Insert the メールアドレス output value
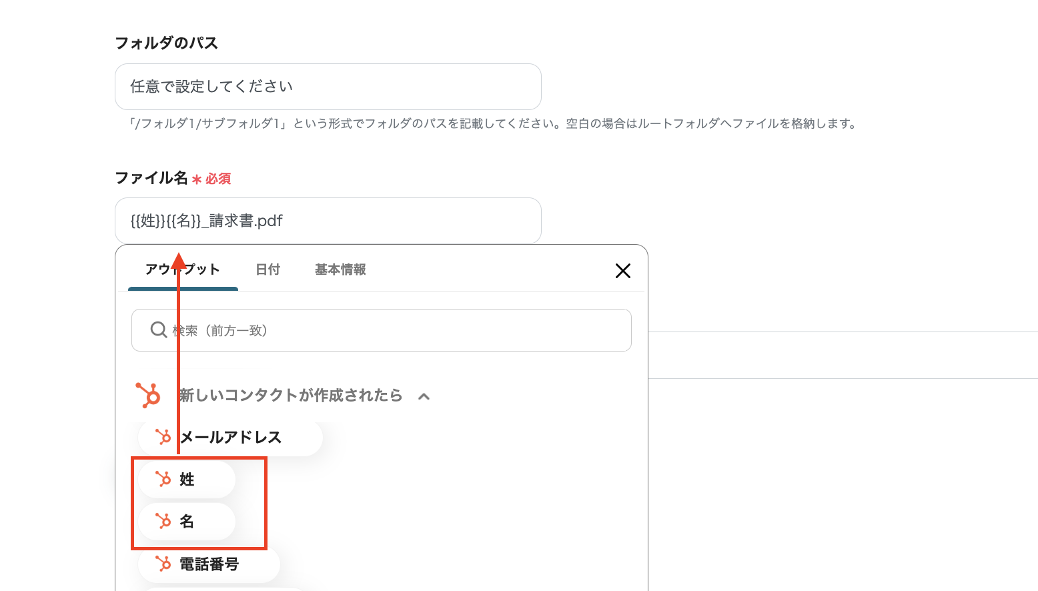1038x591 pixels. click(231, 438)
